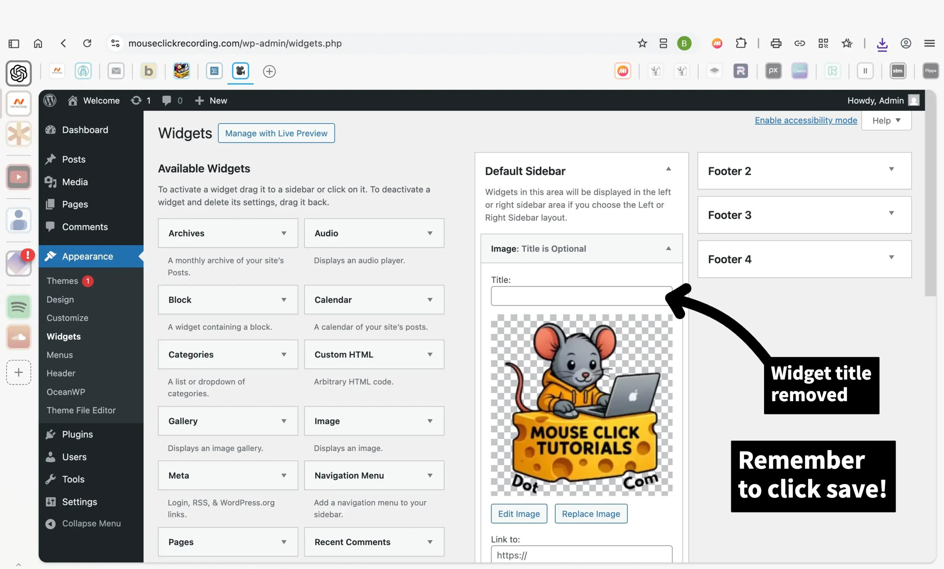
Task: Open the Plugins menu item
Action: coord(77,434)
